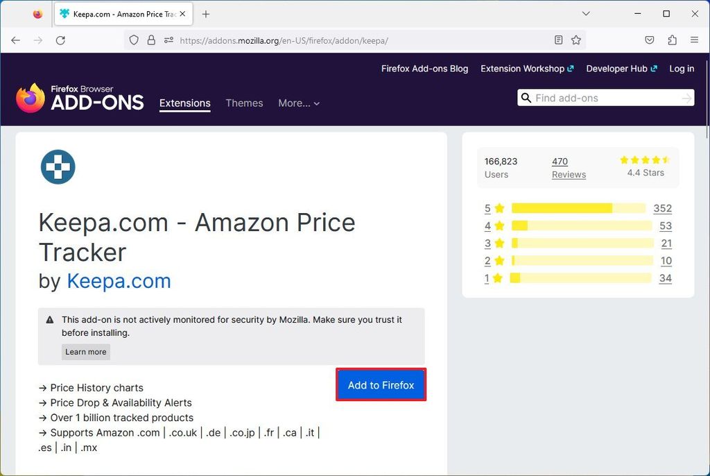Open the browser Extensions puzzle-piece icon
This screenshot has height=476, width=710.
tap(672, 40)
